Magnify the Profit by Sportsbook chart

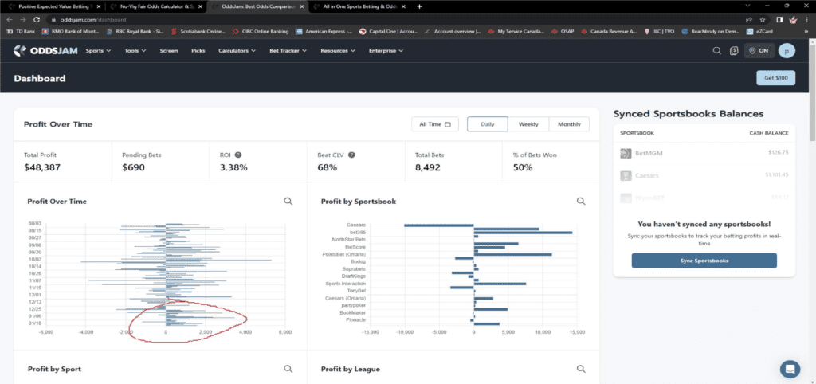(581, 202)
